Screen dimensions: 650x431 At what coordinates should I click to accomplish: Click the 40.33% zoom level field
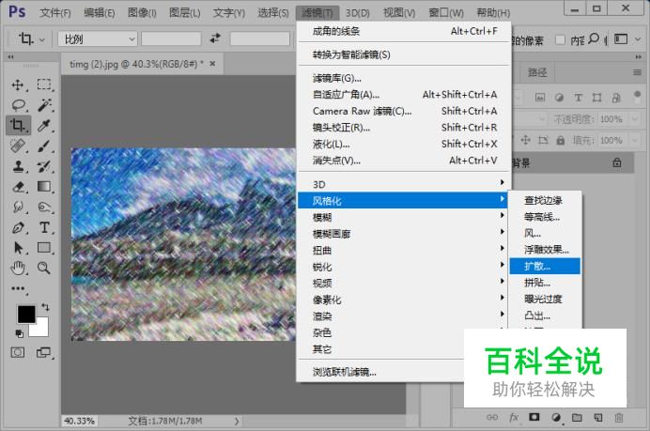79,421
